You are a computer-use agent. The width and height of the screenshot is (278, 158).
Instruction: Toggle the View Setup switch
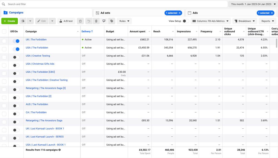pyautogui.click(x=185, y=21)
